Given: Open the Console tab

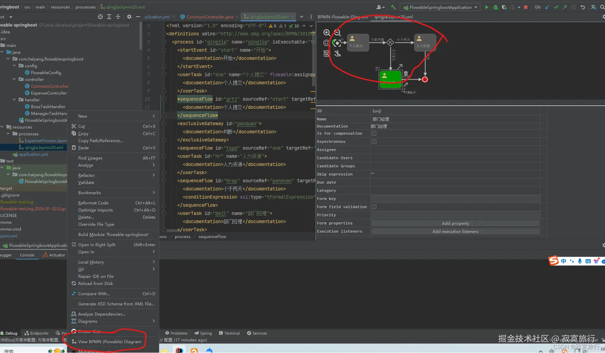Looking at the screenshot, I should point(27,255).
